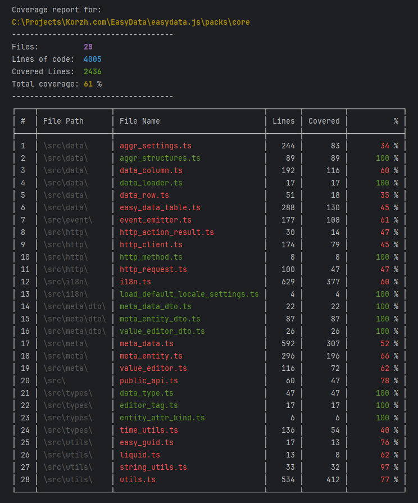Image resolution: width=418 pixels, height=503 pixels.
Task: Click the http_client.ts file name
Action: coord(151,244)
